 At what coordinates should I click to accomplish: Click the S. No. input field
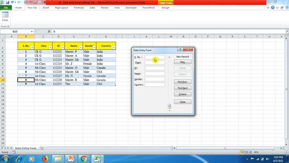[x=155, y=57]
